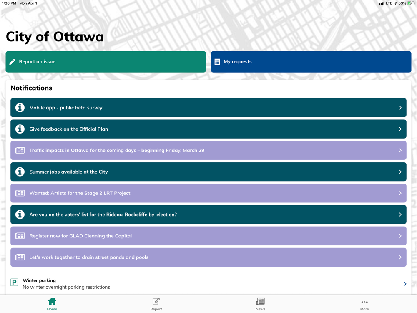
Task: Select the Report an issue button
Action: tap(106, 62)
